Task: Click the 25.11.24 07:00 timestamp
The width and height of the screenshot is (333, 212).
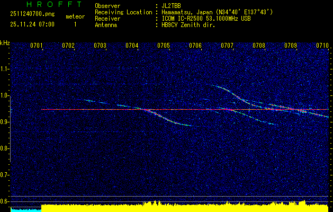Action: coord(32,24)
